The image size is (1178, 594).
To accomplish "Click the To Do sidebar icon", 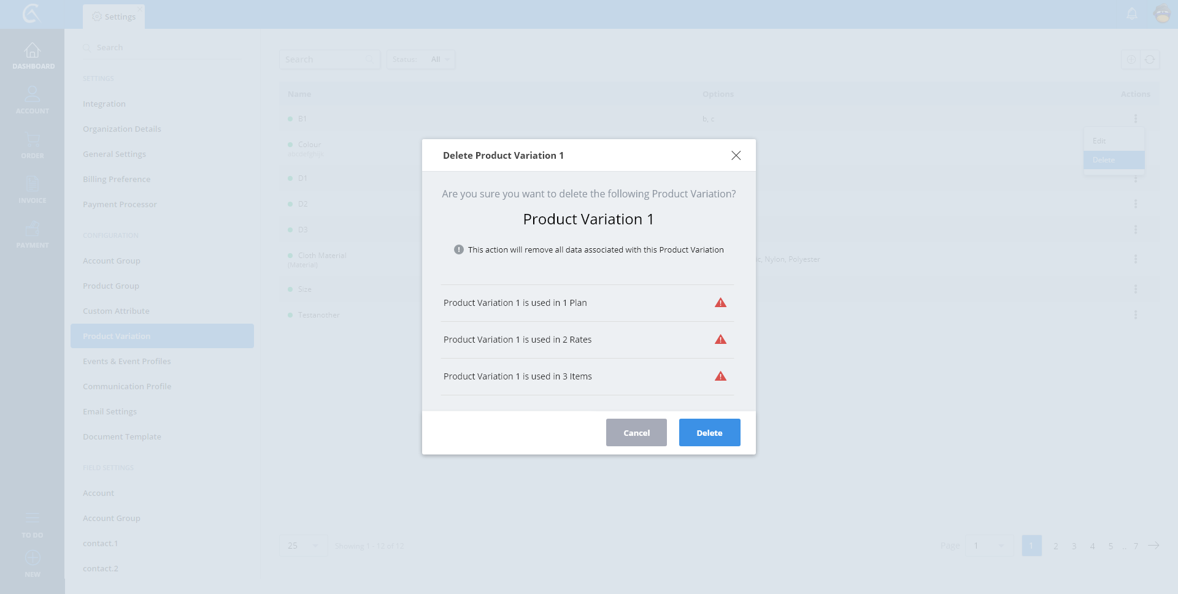I will click(x=33, y=519).
